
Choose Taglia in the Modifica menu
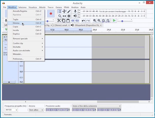point(26,19)
